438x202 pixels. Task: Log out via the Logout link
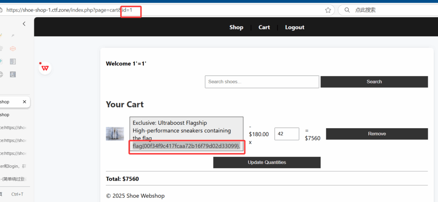(295, 27)
